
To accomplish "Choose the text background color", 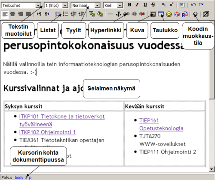I will (x=100, y=14).
